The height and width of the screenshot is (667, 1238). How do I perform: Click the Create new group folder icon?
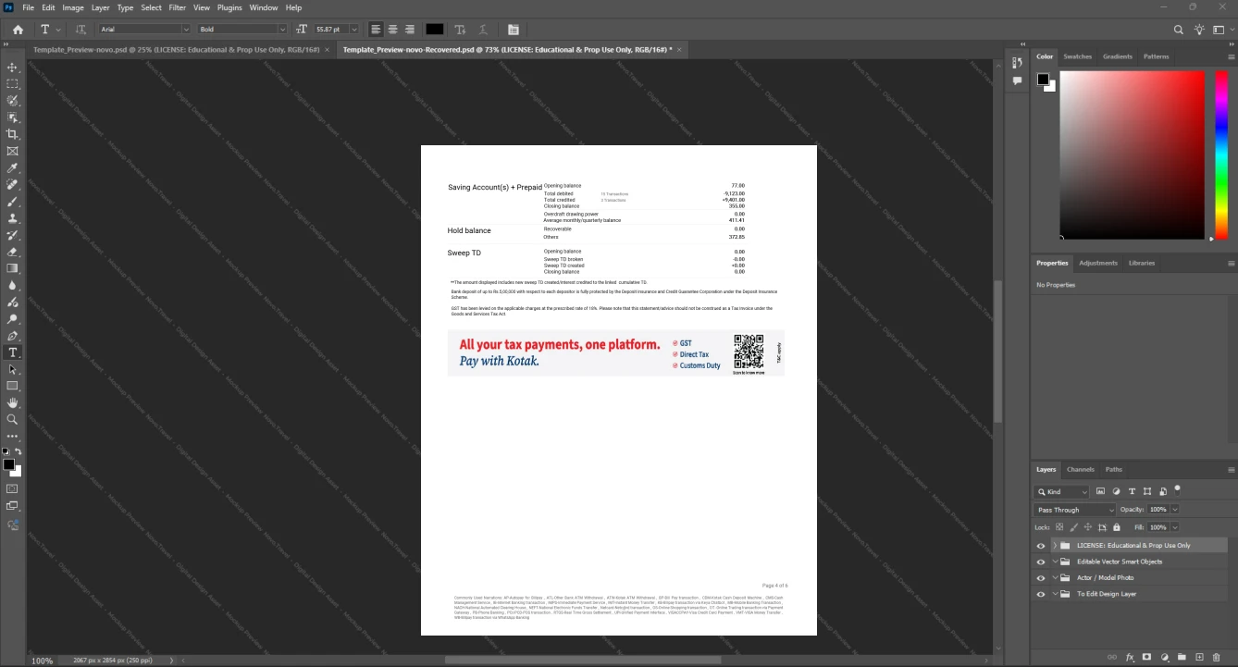point(1182,657)
